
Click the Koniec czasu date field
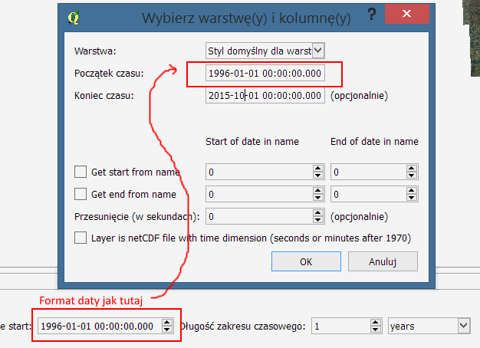[x=265, y=95]
